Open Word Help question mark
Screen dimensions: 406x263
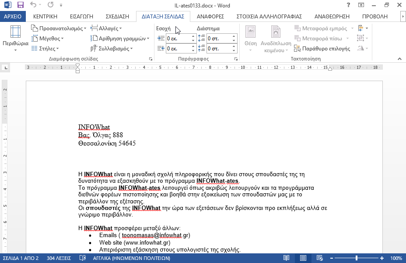(349, 5)
